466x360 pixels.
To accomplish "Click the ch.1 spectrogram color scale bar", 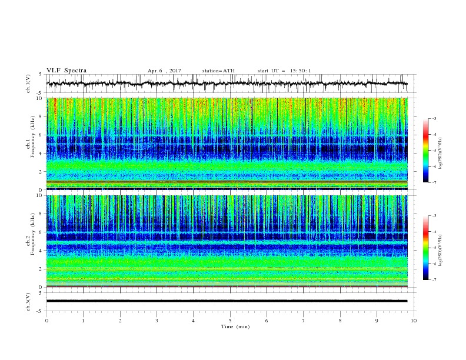I will coord(425,151).
